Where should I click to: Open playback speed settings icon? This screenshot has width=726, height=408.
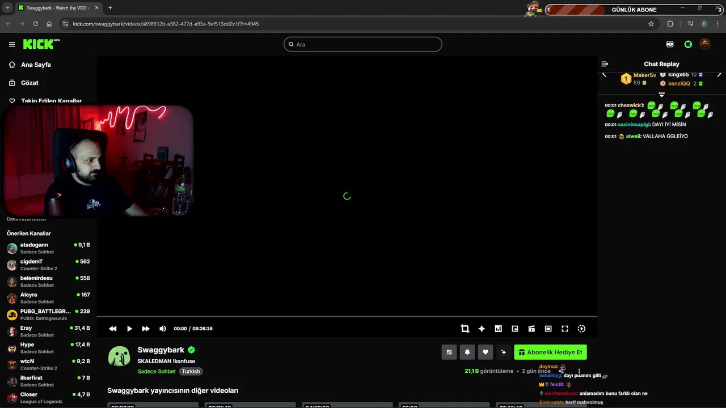[581, 329]
